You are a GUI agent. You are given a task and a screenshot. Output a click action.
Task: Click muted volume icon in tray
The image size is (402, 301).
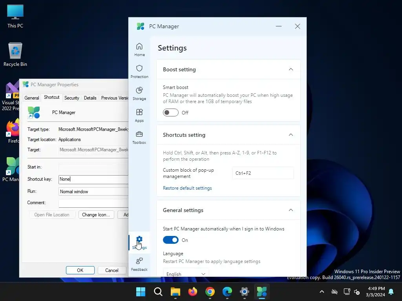click(x=356, y=292)
